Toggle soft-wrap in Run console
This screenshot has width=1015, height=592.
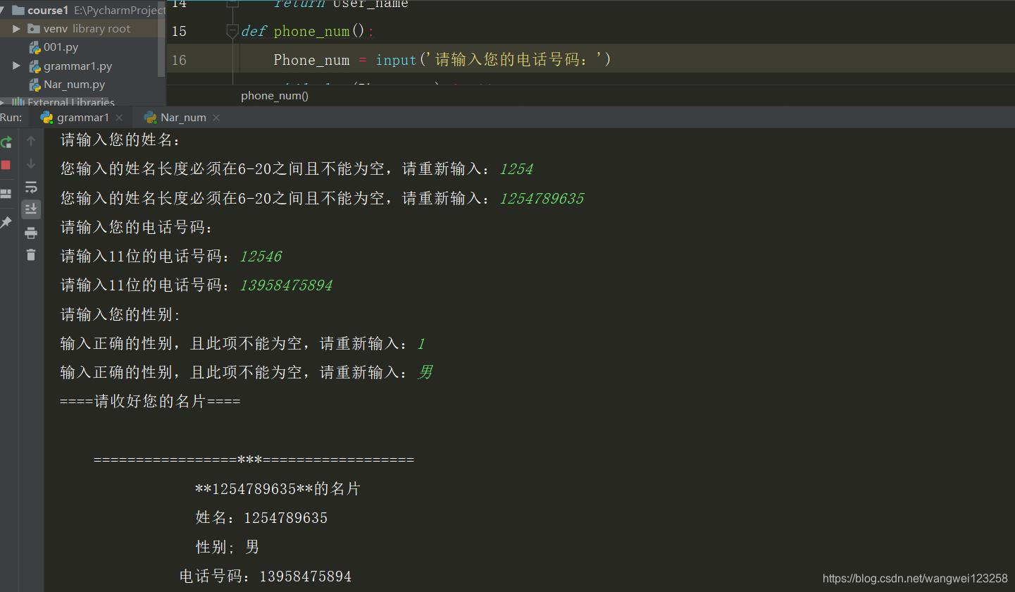tap(31, 187)
